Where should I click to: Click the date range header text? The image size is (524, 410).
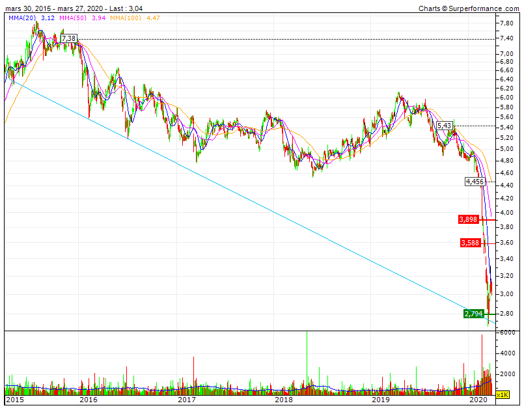click(74, 8)
